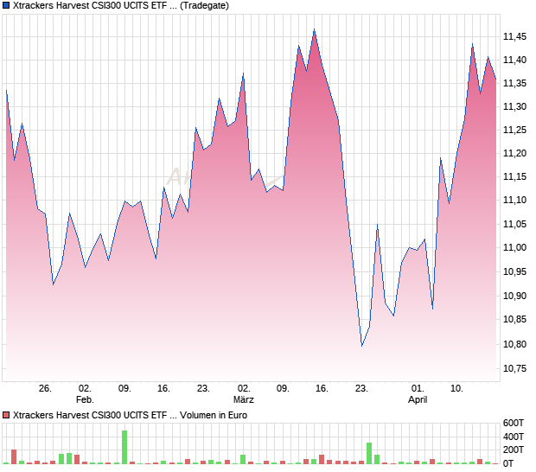The width and height of the screenshot is (536, 472).
Task: Select the 01. April date label
Action: tap(418, 393)
